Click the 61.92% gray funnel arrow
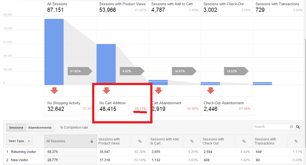This screenshot has height=165, width=306. point(80,71)
